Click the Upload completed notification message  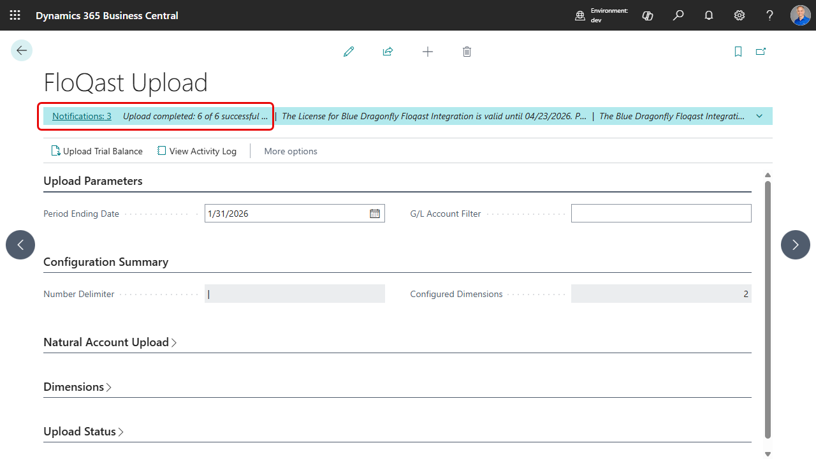pyautogui.click(x=195, y=116)
